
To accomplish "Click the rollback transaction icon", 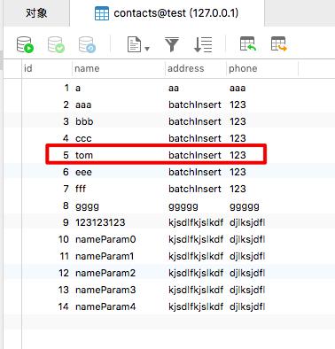I will [87, 44].
